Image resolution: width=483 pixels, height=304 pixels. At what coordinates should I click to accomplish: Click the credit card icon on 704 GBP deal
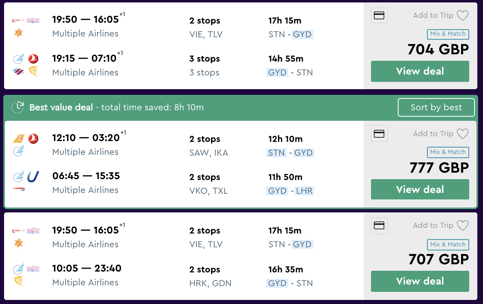pos(379,16)
